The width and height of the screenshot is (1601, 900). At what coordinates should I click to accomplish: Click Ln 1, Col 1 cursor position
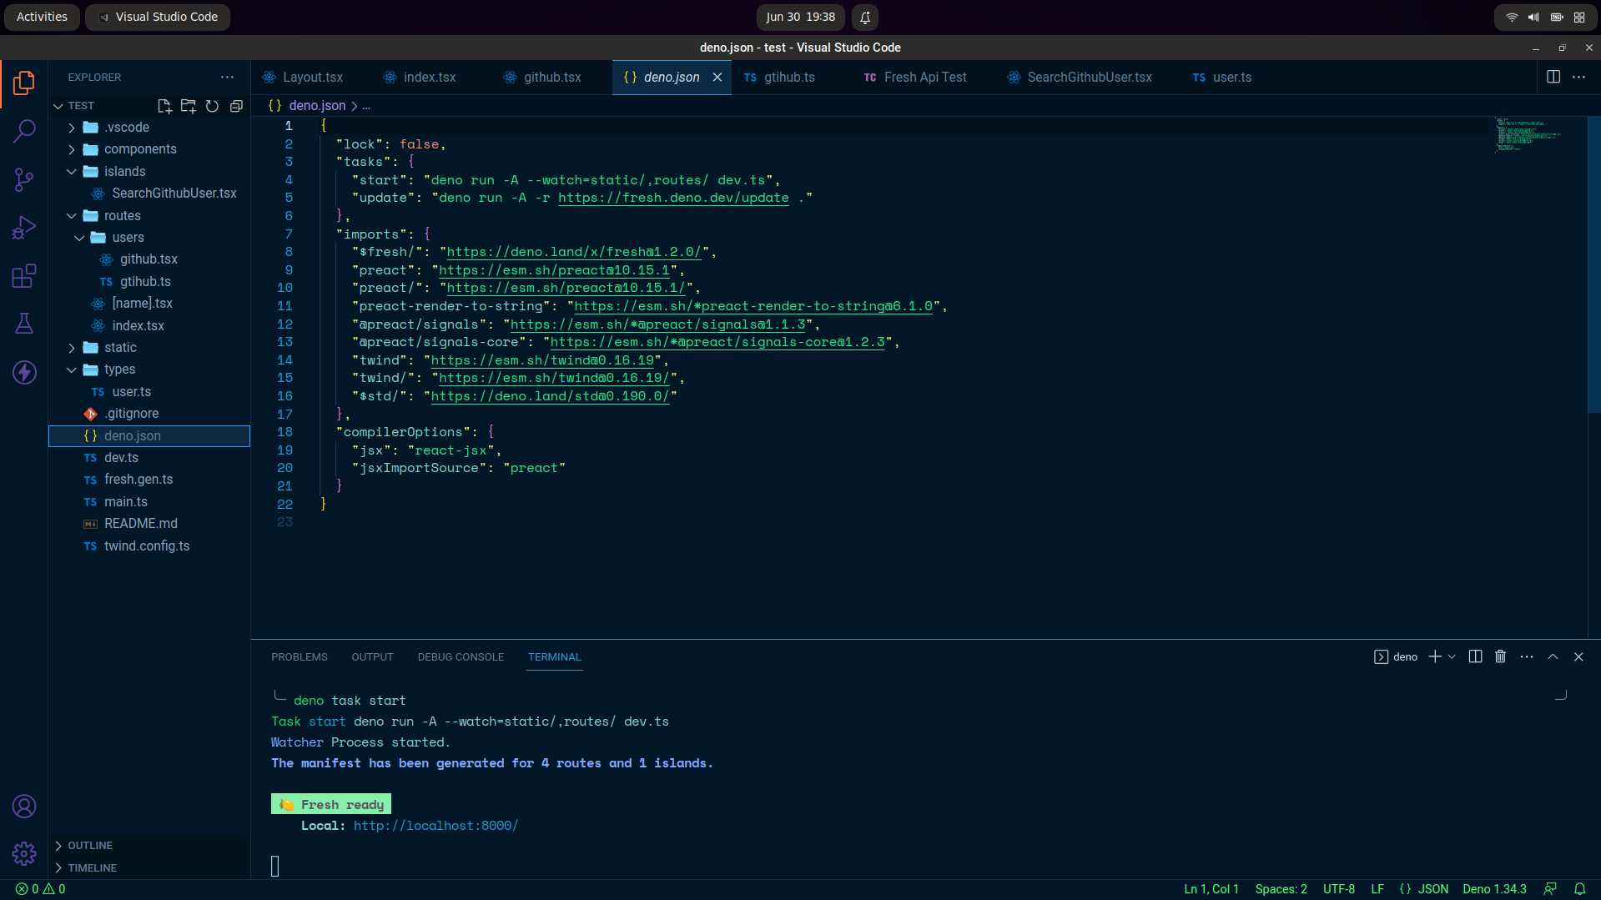[1211, 889]
